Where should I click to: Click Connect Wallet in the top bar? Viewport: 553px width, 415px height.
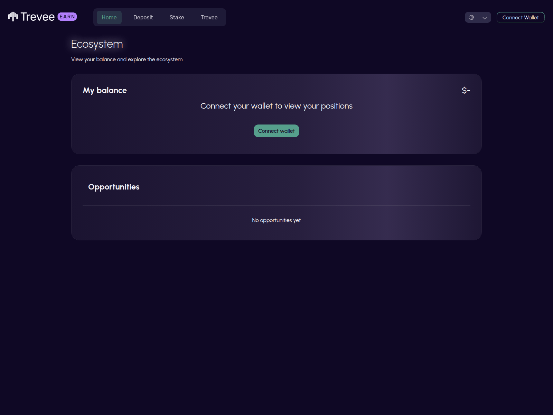(x=521, y=17)
